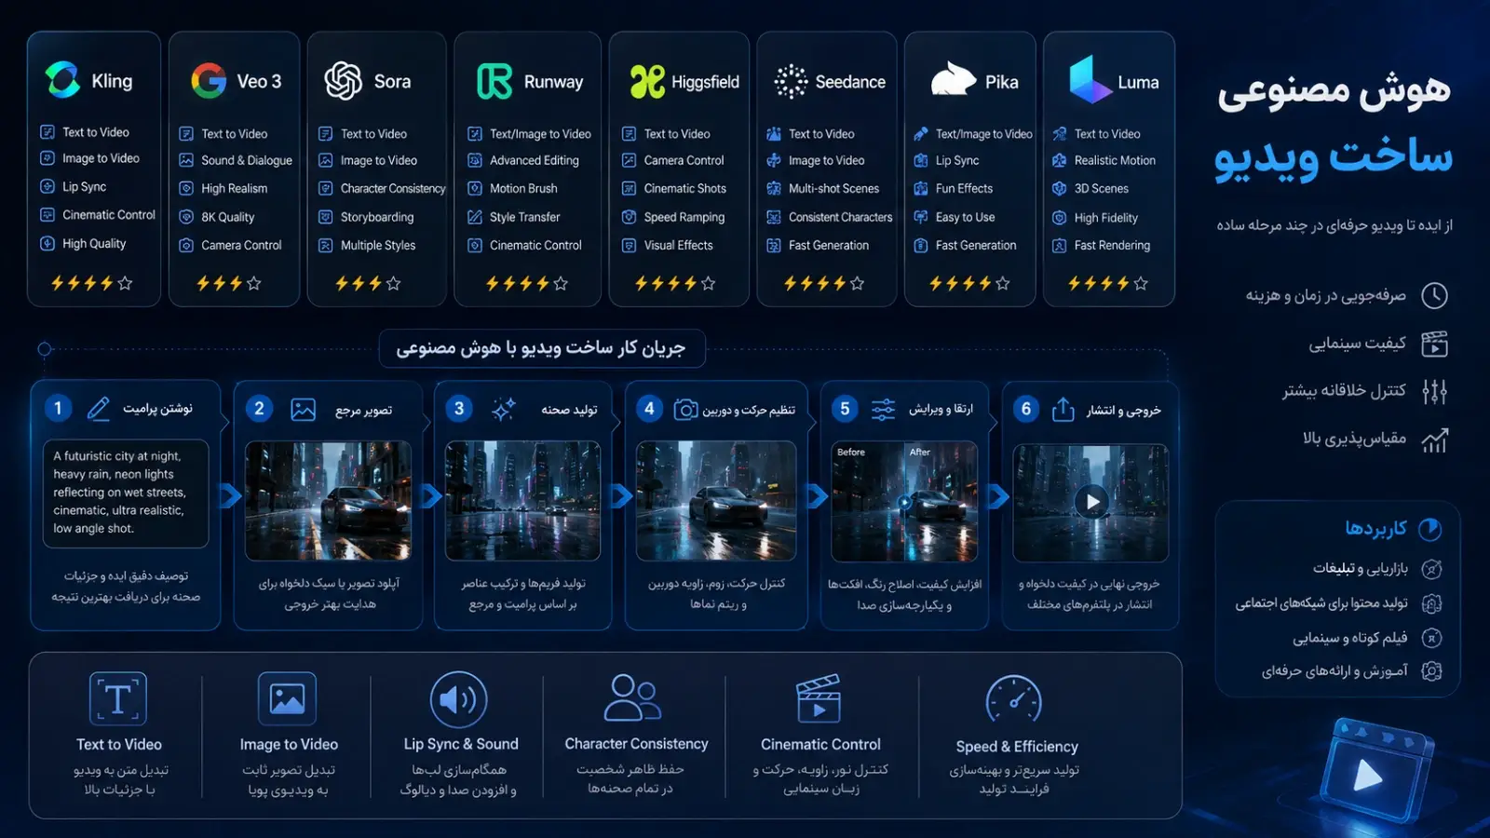Click the export share icon in step 6
The width and height of the screenshot is (1490, 838).
click(x=1063, y=410)
